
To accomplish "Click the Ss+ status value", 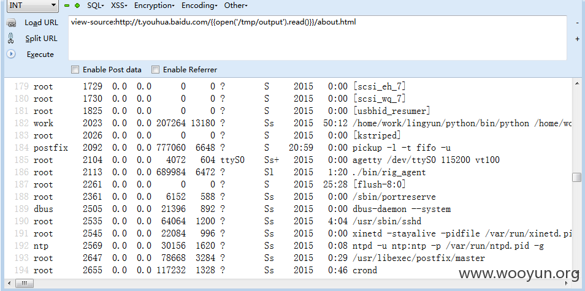I will [x=272, y=161].
